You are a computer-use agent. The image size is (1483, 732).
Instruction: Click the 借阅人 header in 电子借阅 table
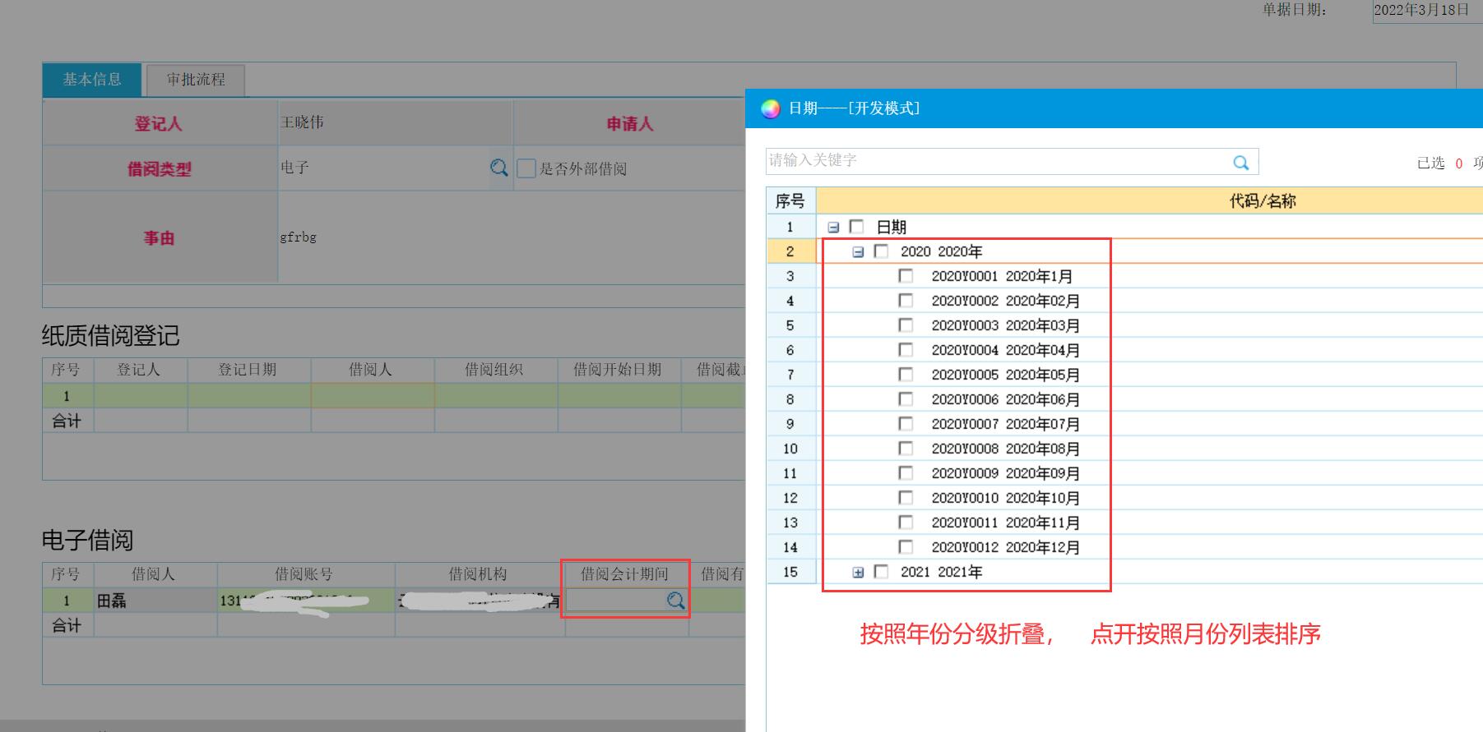(153, 574)
